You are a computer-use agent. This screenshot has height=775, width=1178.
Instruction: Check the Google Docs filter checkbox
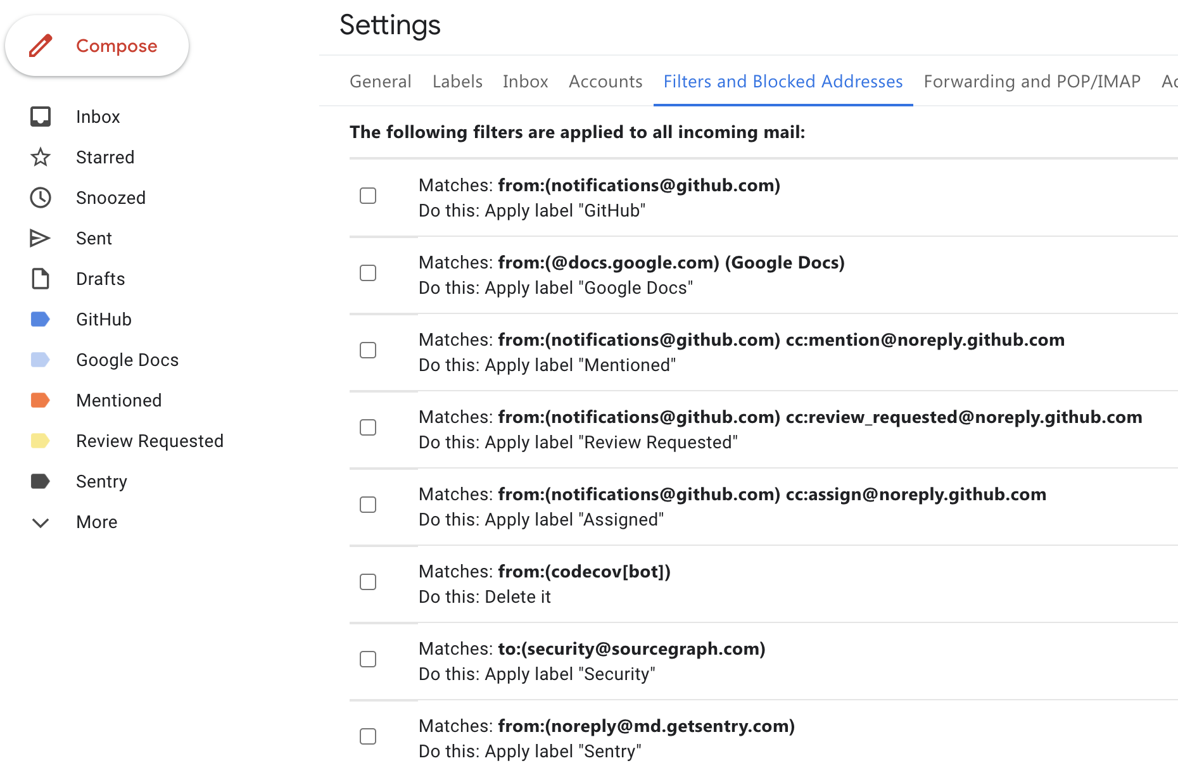(368, 273)
